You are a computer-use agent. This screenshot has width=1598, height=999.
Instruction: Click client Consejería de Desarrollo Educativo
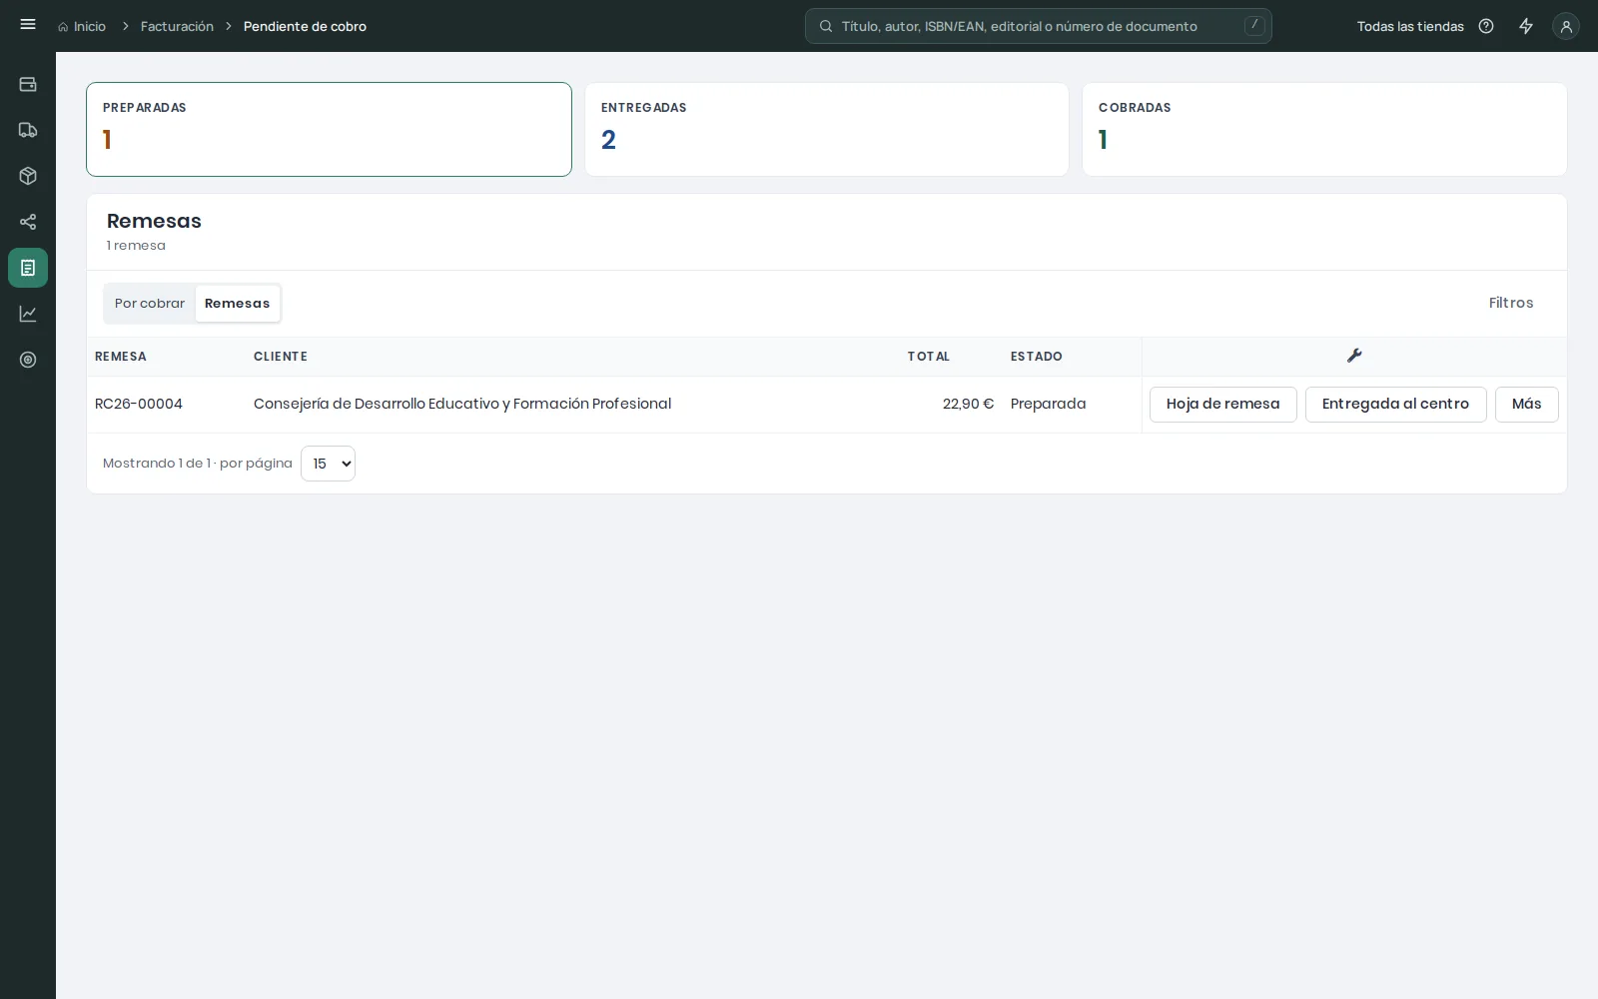click(462, 404)
